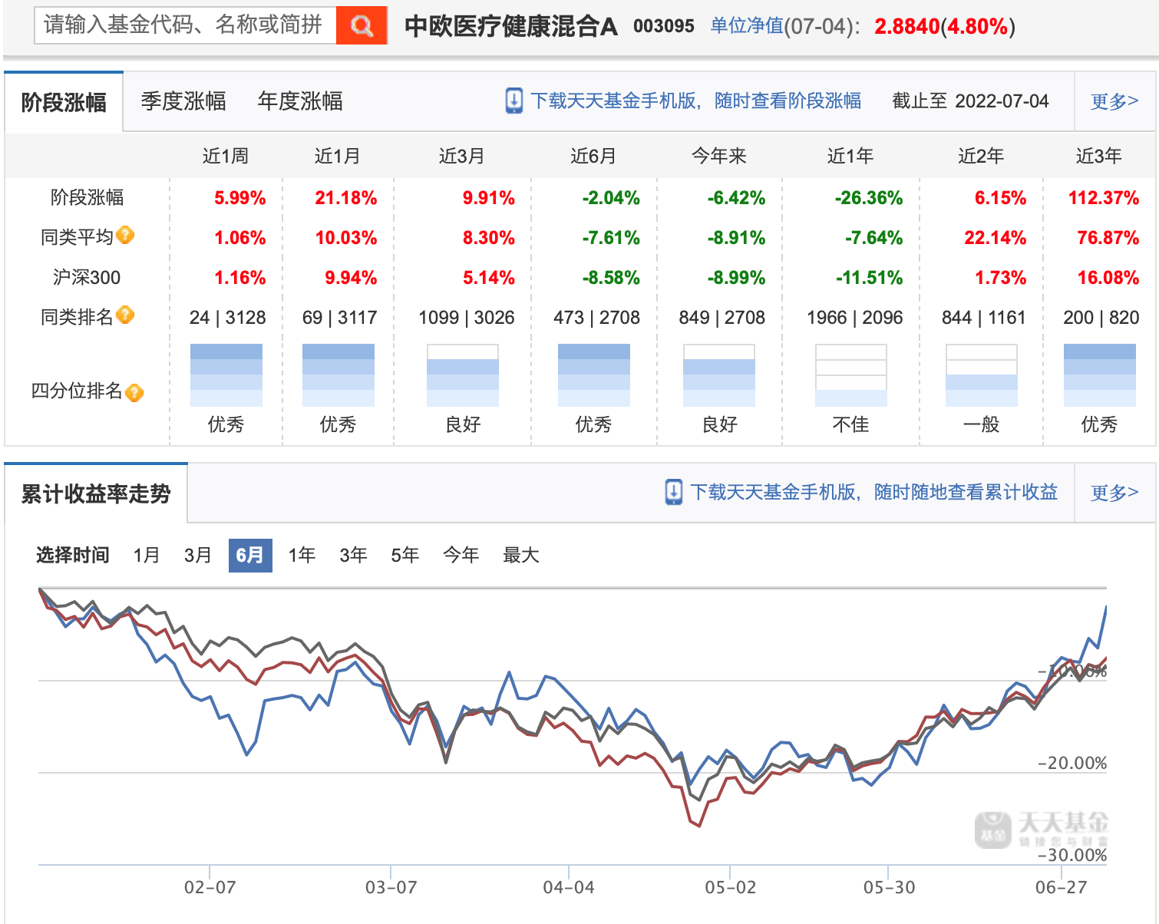This screenshot has width=1159, height=924.
Task: Select 最大 time range for chart
Action: click(520, 555)
